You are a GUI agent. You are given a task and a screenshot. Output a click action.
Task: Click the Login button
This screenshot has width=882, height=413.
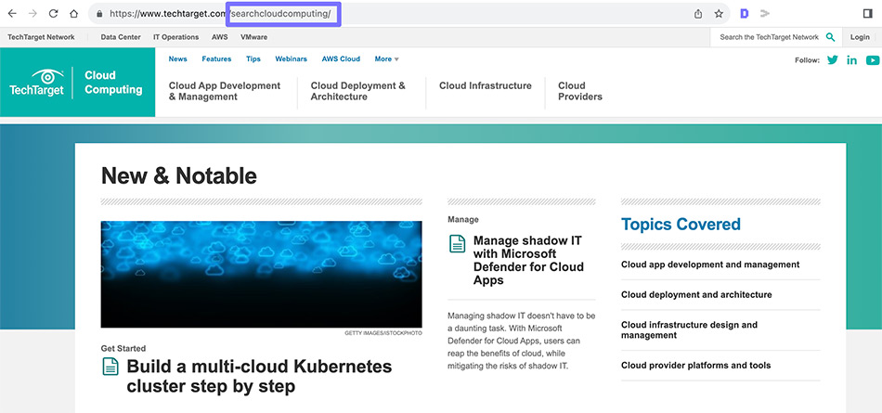(x=860, y=37)
